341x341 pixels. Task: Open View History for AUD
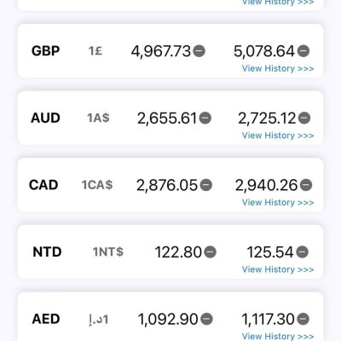278,136
